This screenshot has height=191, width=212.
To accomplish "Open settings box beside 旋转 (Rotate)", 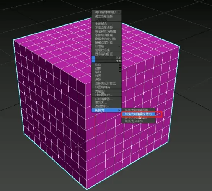I will pyautogui.click(x=120, y=69).
